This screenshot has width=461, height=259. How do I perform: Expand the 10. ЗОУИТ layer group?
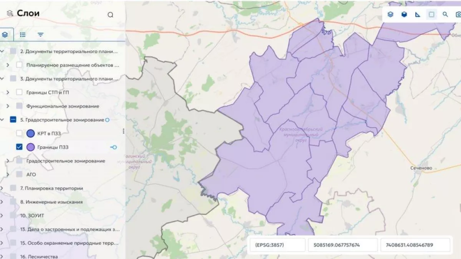tap(2, 216)
